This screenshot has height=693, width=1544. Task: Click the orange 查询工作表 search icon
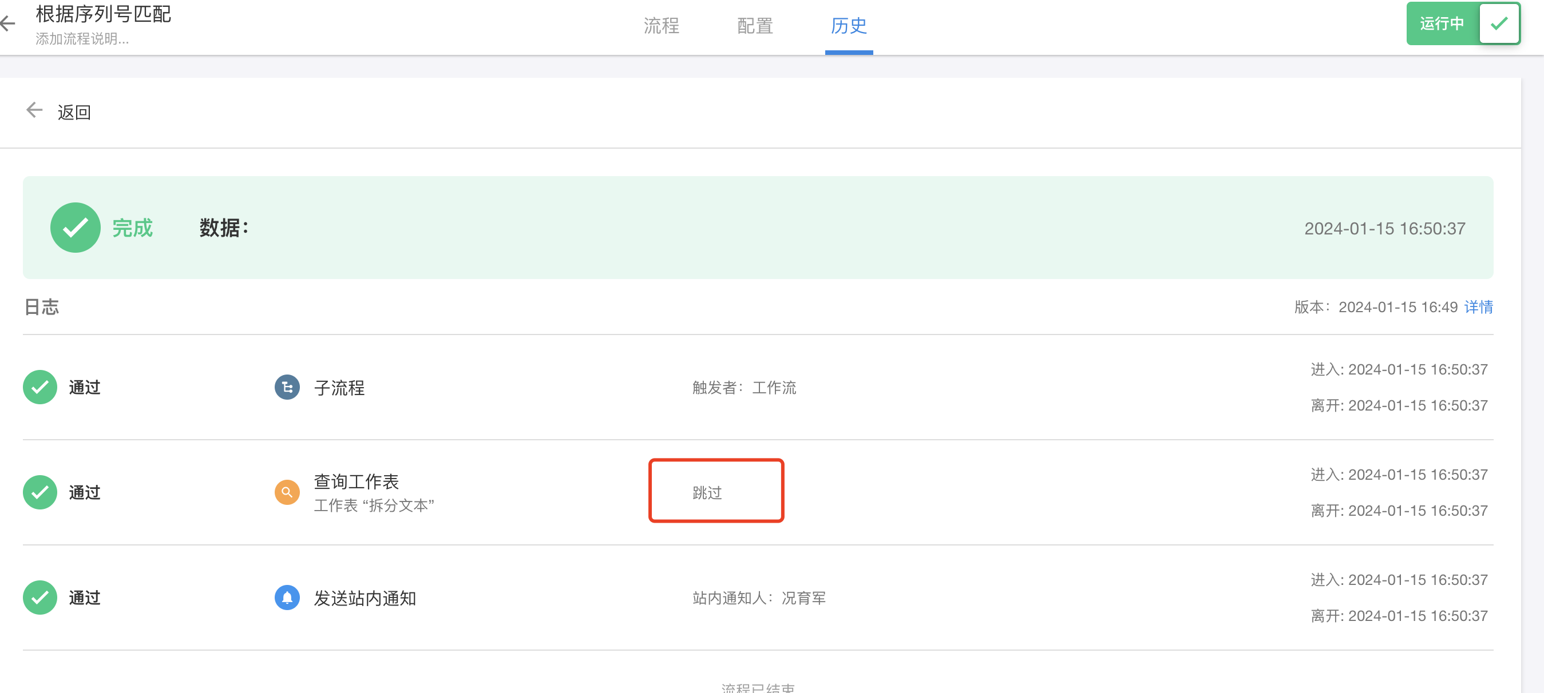287,492
